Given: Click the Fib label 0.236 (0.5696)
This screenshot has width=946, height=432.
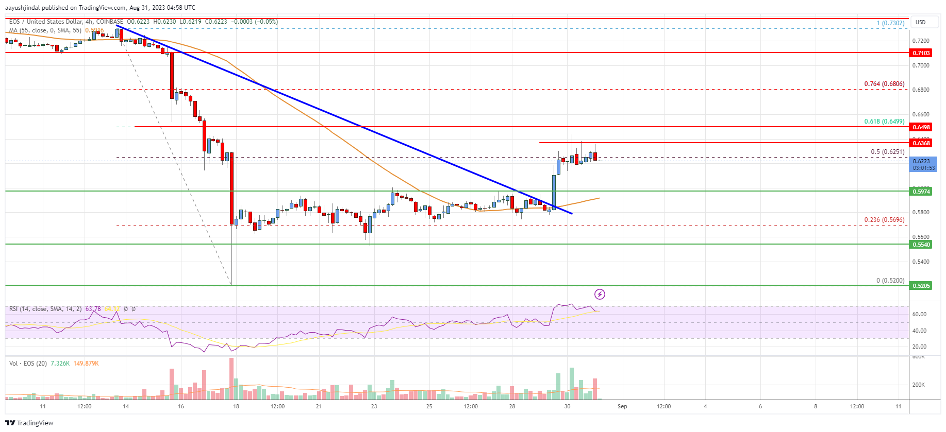Looking at the screenshot, I should (884, 220).
